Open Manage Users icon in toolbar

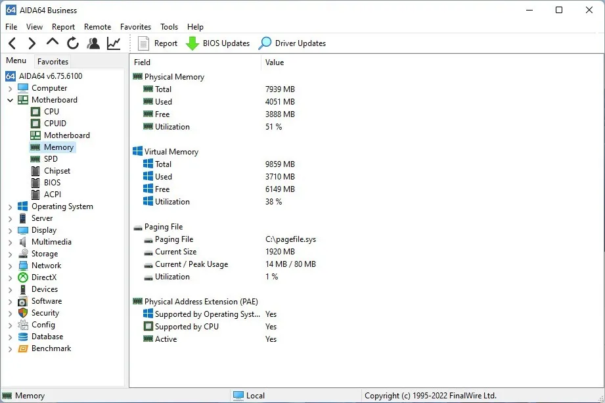click(93, 43)
